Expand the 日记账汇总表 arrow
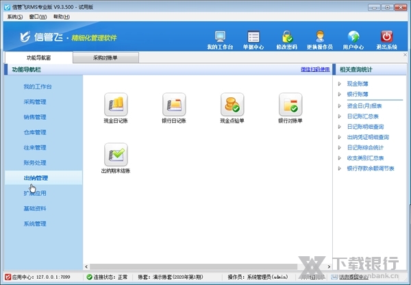 pyautogui.click(x=340, y=116)
